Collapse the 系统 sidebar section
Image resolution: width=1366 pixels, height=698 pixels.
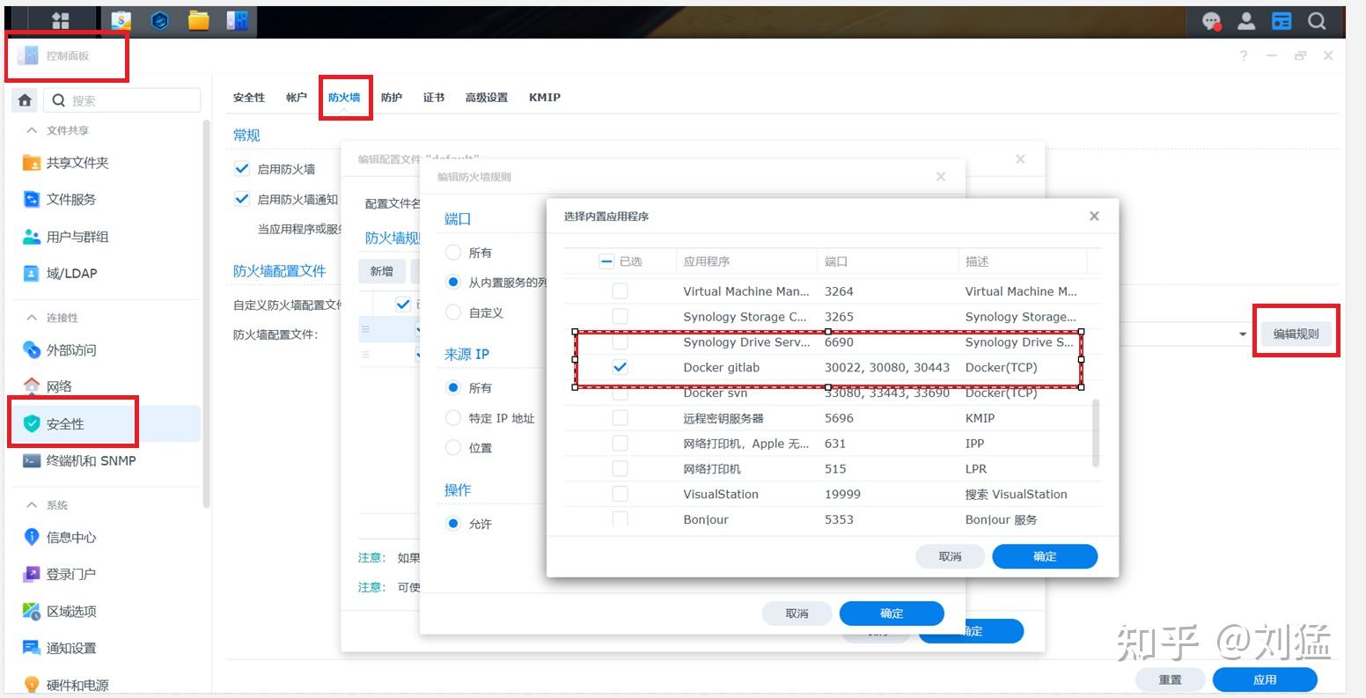pyautogui.click(x=32, y=505)
